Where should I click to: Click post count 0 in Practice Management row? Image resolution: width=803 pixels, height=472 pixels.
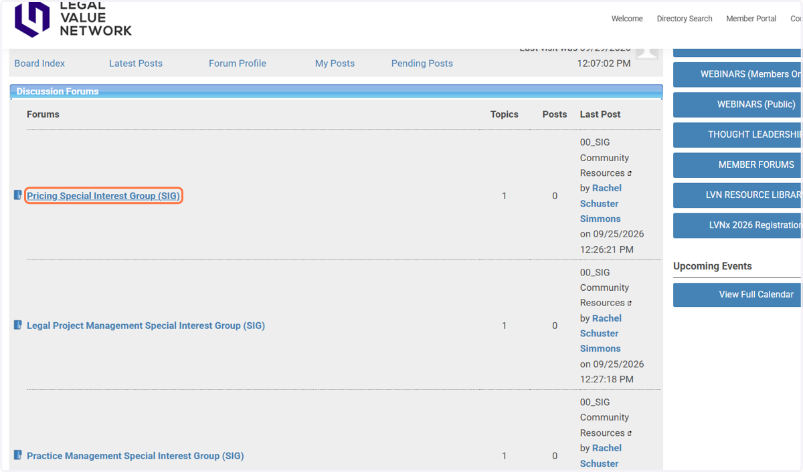[x=555, y=456]
